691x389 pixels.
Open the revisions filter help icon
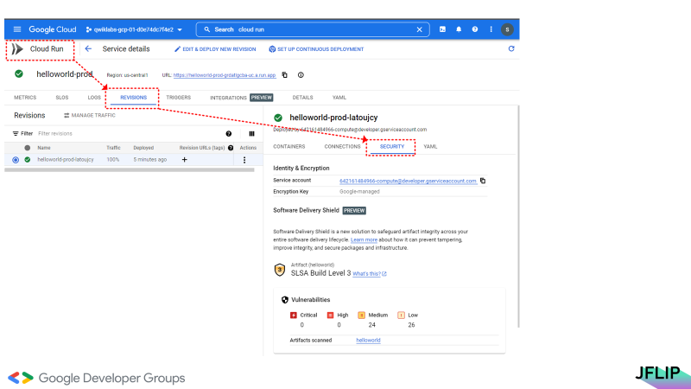(x=229, y=134)
